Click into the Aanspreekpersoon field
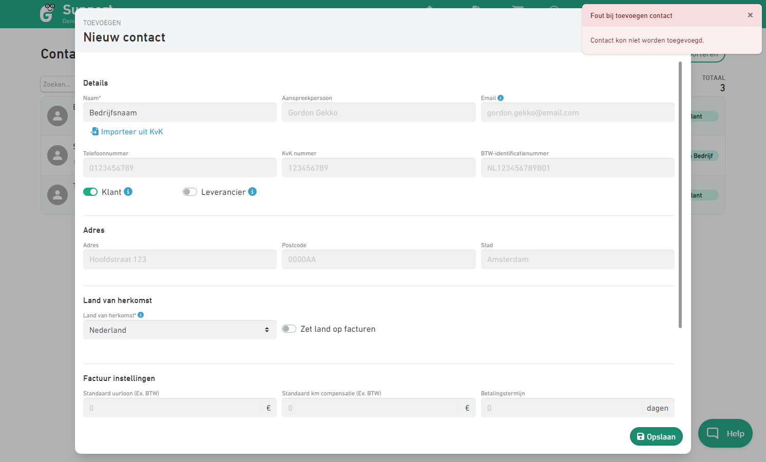Image resolution: width=766 pixels, height=462 pixels. tap(379, 112)
